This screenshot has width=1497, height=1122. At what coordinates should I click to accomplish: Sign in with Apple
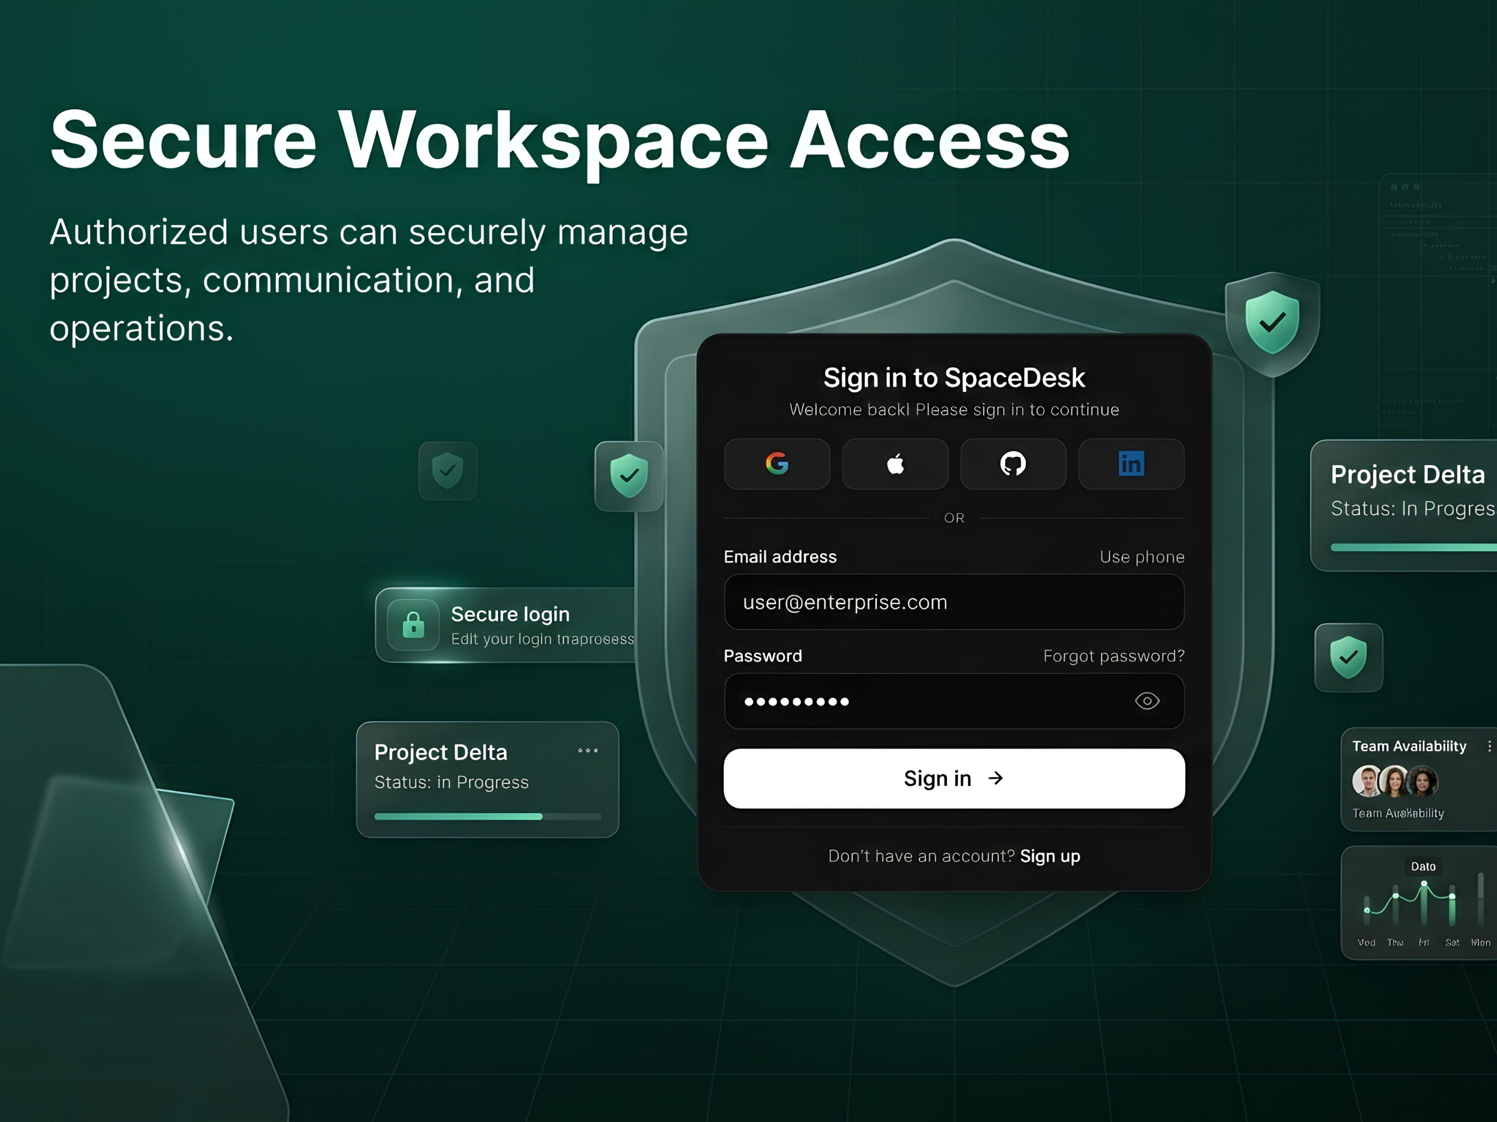point(895,463)
